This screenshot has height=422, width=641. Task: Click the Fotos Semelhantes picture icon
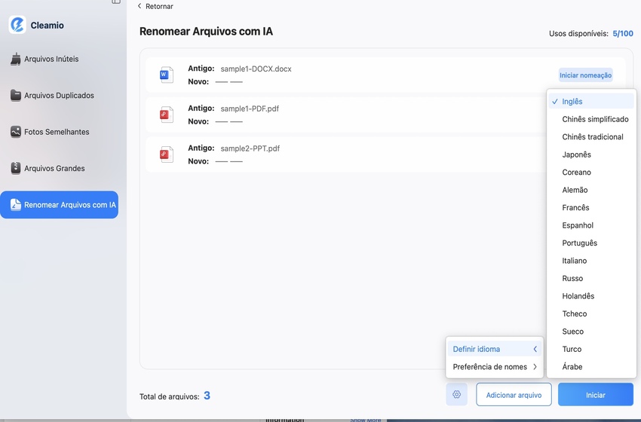click(16, 132)
